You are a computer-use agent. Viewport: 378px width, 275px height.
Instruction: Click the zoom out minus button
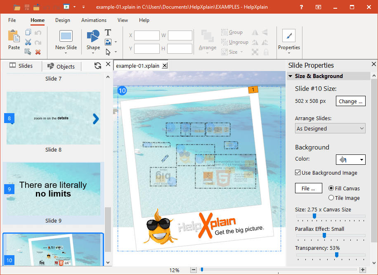194,270
